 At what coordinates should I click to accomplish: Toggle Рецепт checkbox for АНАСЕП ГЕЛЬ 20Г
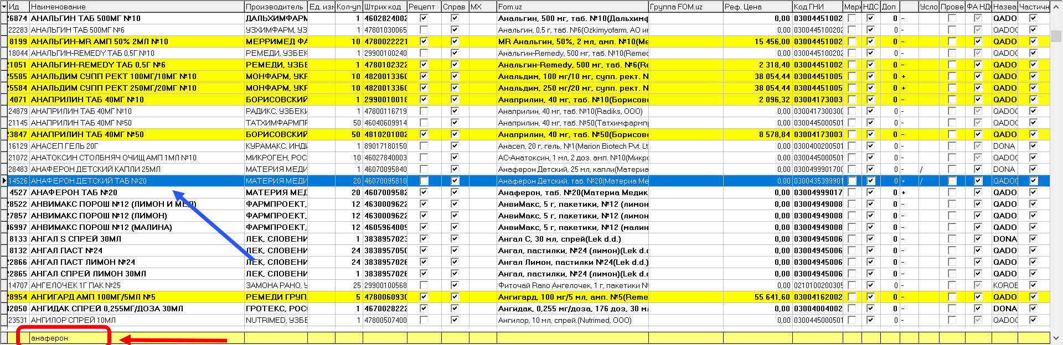point(424,146)
